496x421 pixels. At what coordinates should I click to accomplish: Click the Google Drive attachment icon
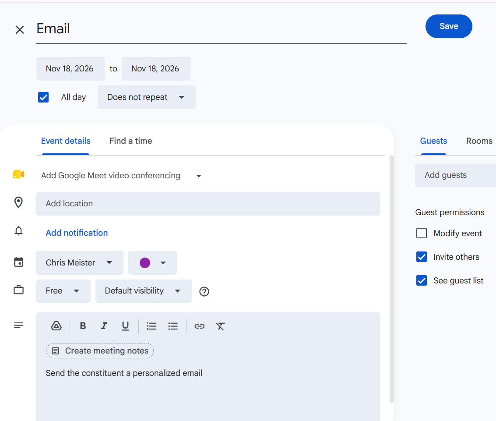(x=56, y=326)
